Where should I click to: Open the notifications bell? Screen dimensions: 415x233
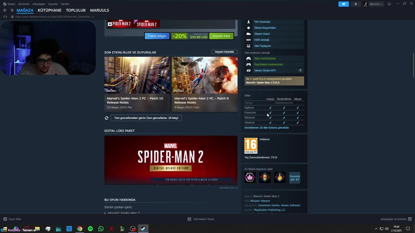coord(356,4)
